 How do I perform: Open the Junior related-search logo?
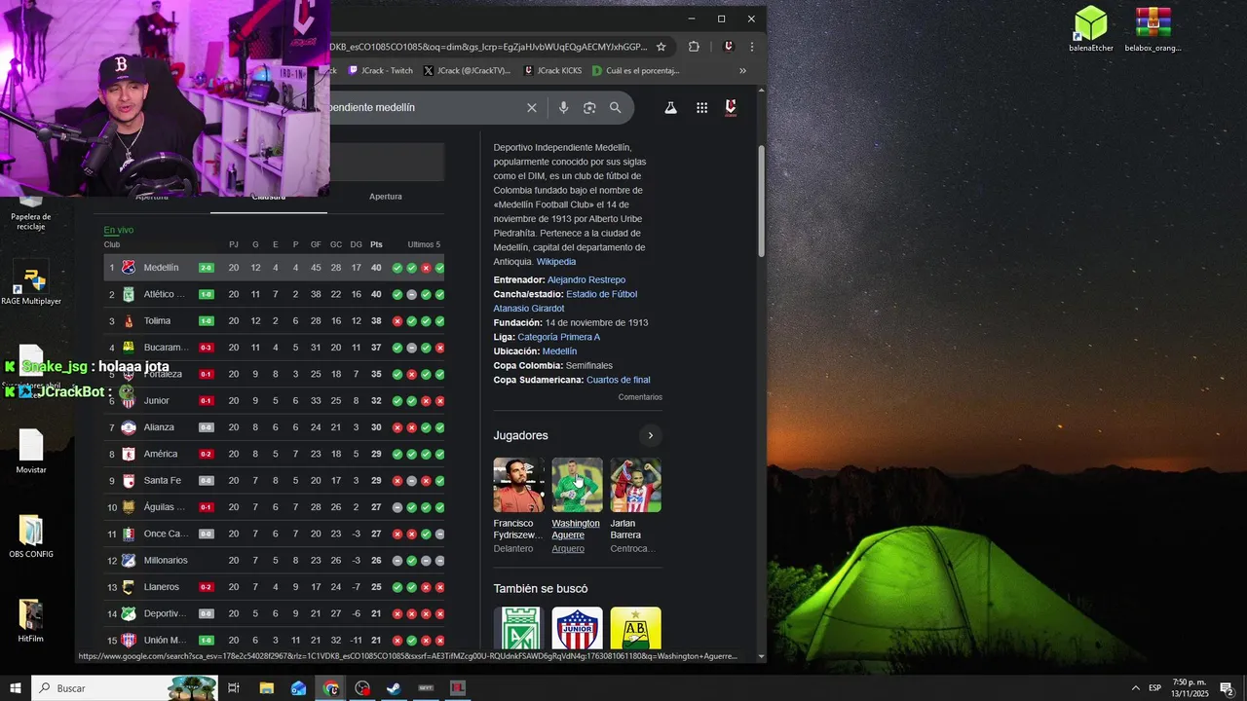point(577,628)
